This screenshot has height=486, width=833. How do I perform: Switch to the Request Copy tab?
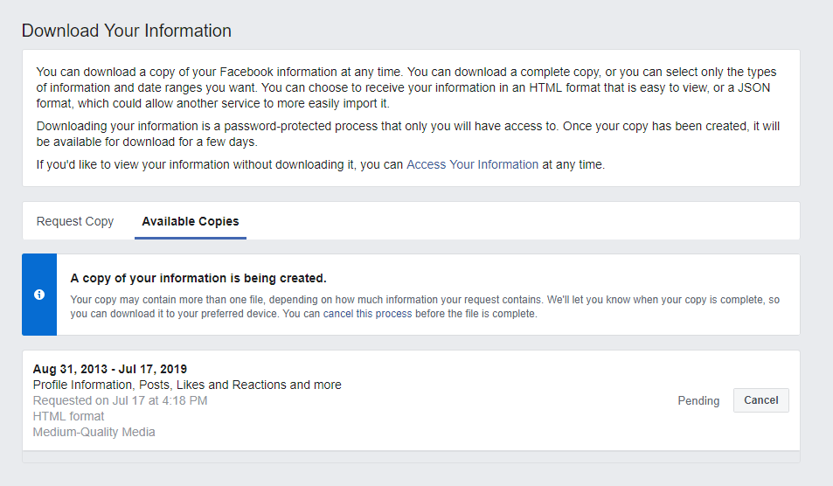coord(75,221)
